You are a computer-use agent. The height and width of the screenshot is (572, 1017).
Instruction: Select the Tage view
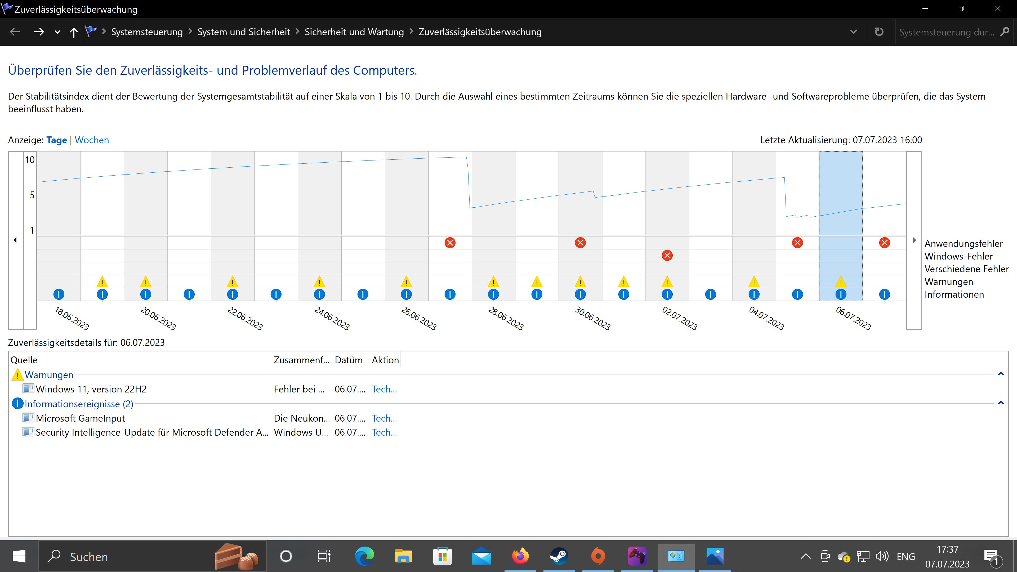click(56, 140)
